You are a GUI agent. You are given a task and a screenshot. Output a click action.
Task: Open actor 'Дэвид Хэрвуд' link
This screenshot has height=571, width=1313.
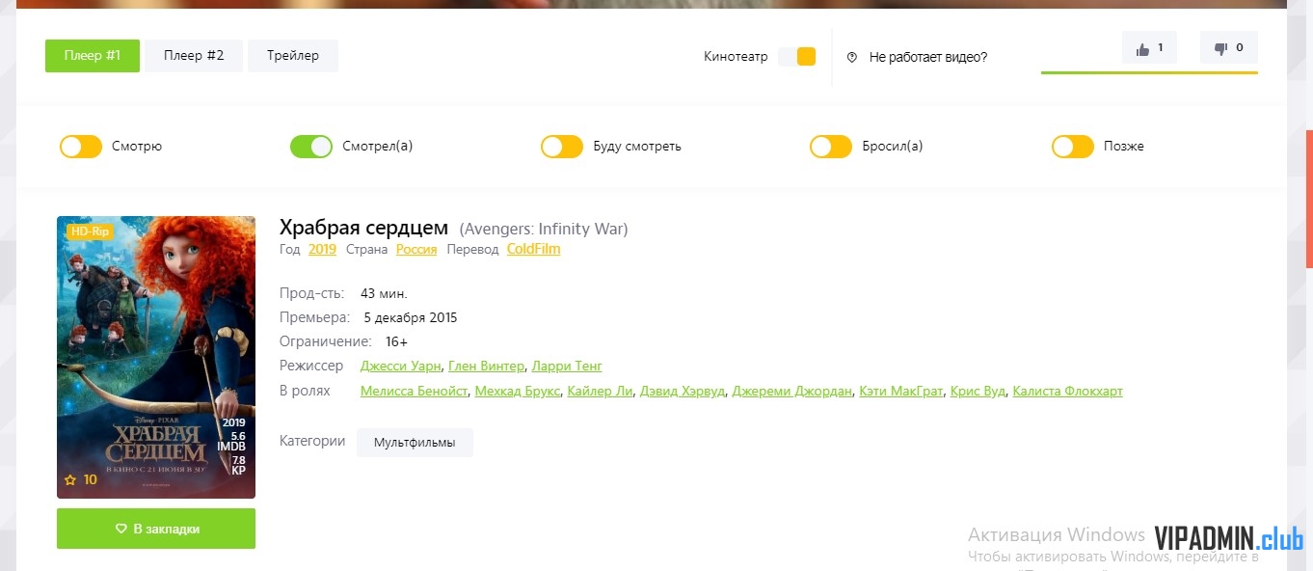click(683, 392)
